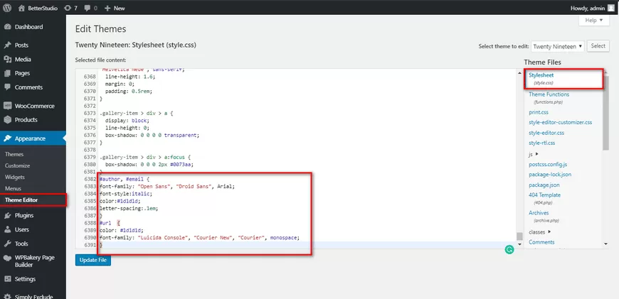
Task: Go to Widgets submenu
Action: [15, 178]
